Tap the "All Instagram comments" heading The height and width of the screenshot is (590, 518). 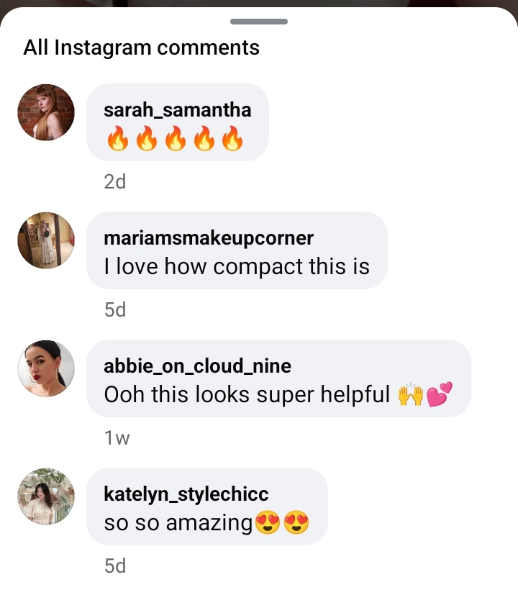tap(141, 48)
